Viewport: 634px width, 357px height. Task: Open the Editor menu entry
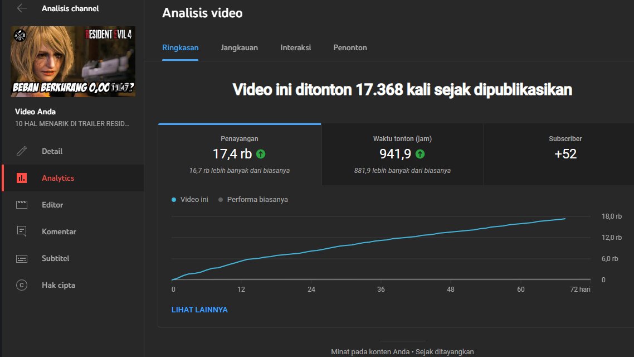(73, 204)
